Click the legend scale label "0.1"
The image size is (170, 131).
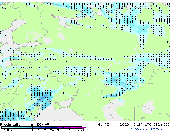pos(3,130)
